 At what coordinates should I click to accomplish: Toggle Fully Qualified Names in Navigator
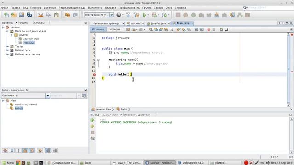point(40,150)
